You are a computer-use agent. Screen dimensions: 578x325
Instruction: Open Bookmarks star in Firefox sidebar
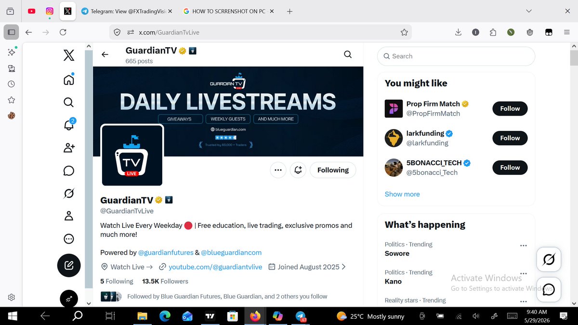[12, 100]
